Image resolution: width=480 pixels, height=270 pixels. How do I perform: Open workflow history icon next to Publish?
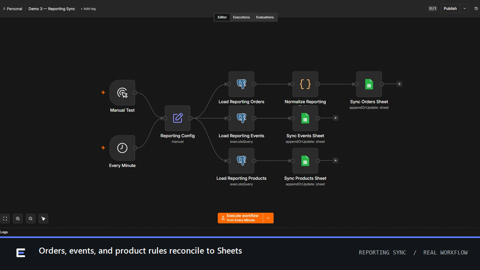click(476, 8)
